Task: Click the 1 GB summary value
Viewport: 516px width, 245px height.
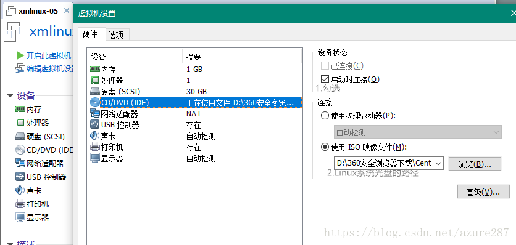Action: point(194,70)
